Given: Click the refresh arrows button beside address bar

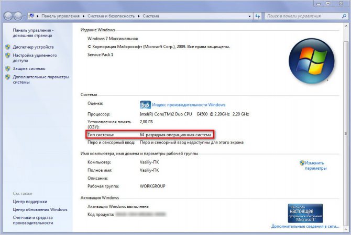Looking at the screenshot, I should (x=257, y=16).
